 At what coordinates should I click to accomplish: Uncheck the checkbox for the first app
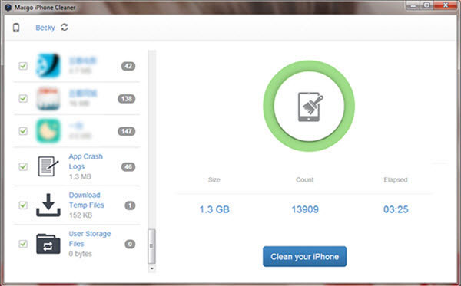pos(23,66)
